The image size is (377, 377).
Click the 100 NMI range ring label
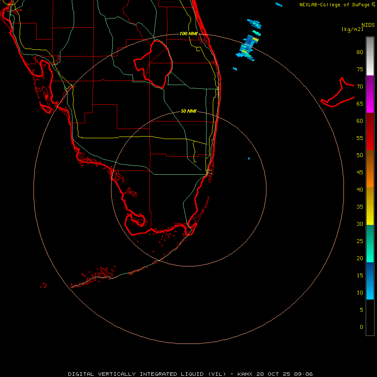[x=188, y=34]
